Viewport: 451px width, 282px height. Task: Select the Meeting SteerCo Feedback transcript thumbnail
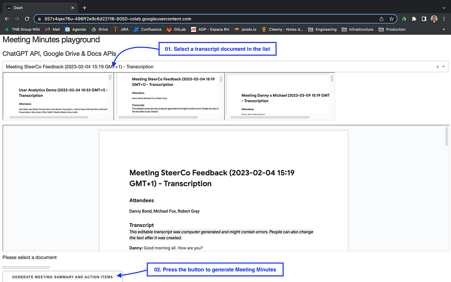click(x=169, y=96)
